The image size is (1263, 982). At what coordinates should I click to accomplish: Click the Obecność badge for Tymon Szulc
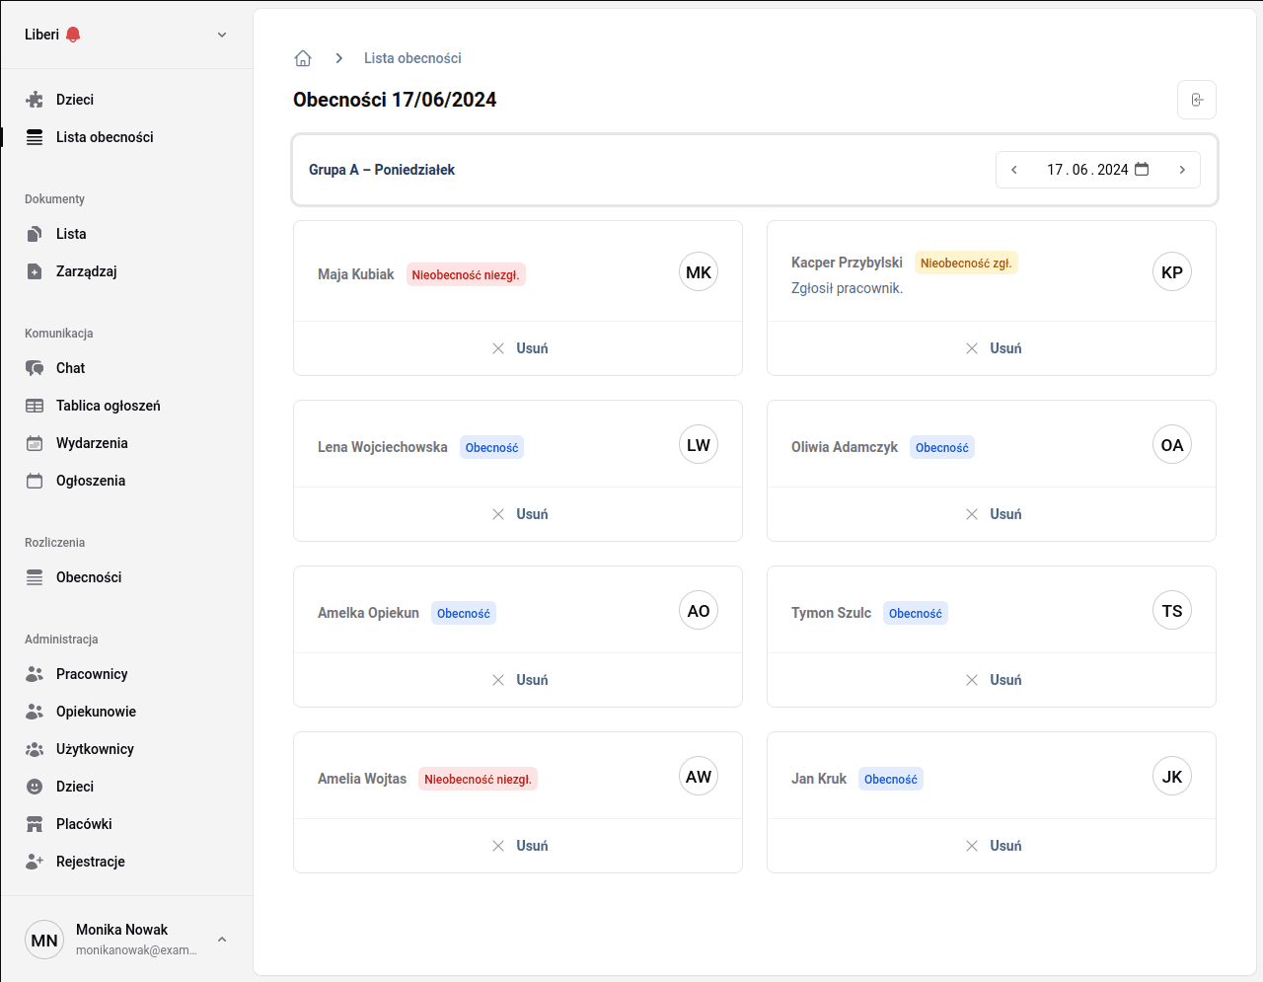(x=915, y=613)
